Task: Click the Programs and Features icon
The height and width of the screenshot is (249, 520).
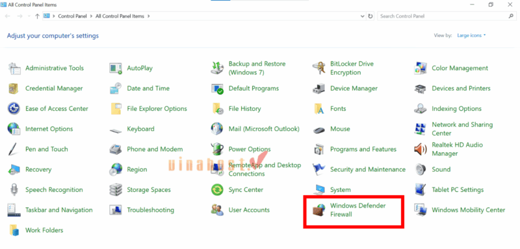Action: tap(319, 149)
